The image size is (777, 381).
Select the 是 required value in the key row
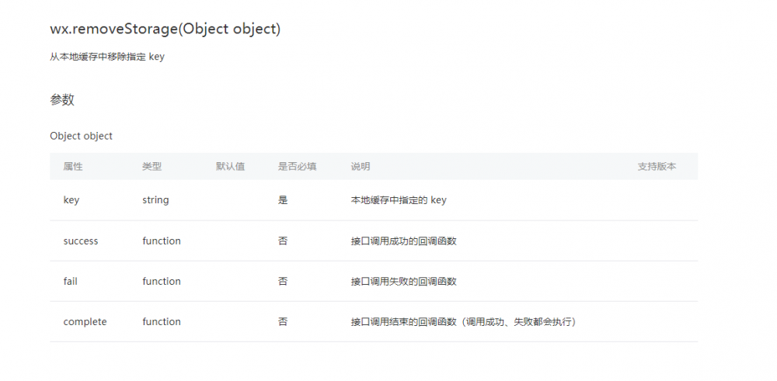pyautogui.click(x=283, y=200)
